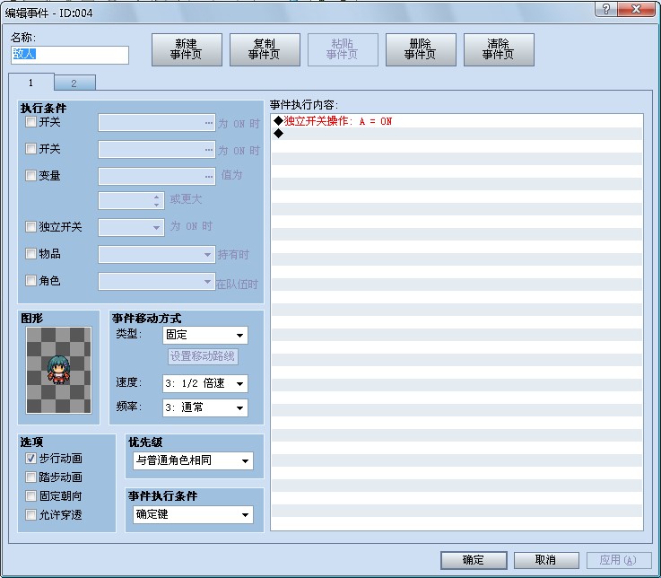The width and height of the screenshot is (661, 578).
Task: Open the 类型 dropdown showing 固定
Action: (x=205, y=336)
